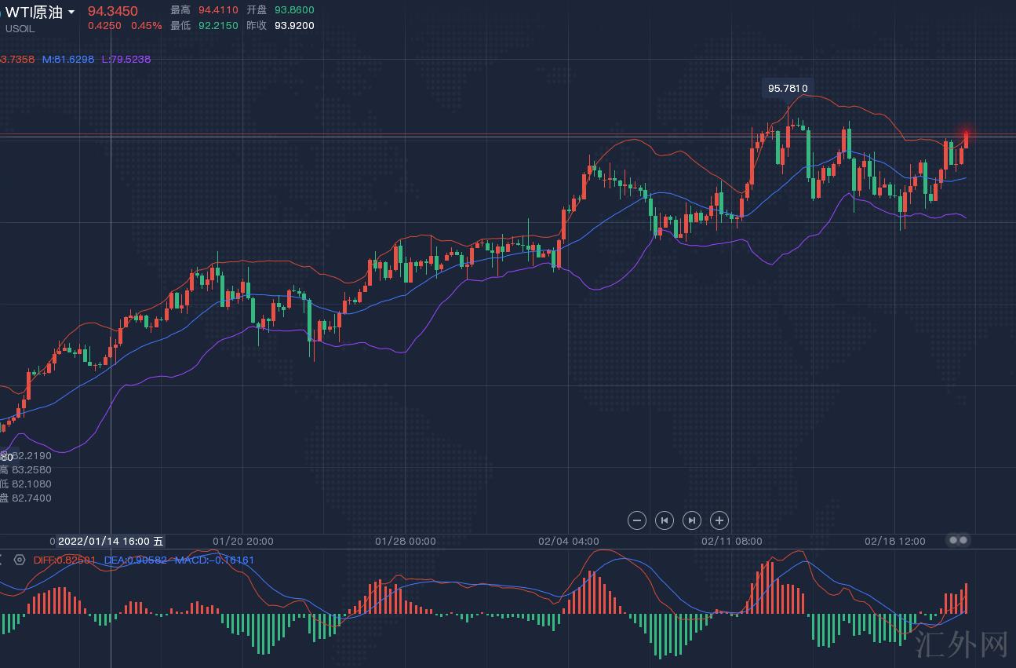Click the Bollinger lower band L:79.5238 value
Screen dimensions: 1016x668
[x=126, y=60]
